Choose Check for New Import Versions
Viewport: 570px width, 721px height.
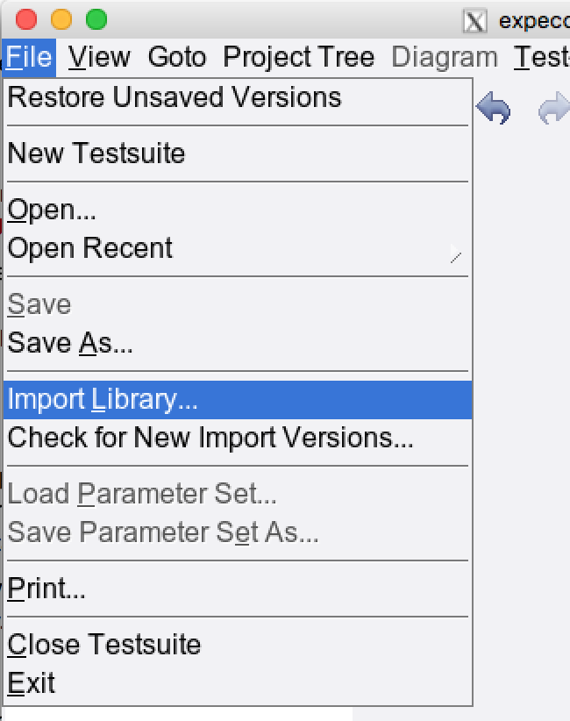click(210, 437)
